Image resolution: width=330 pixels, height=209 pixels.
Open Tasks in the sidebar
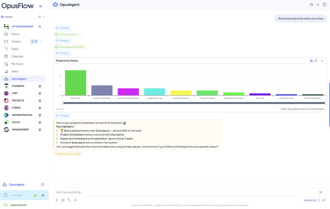[15, 49]
